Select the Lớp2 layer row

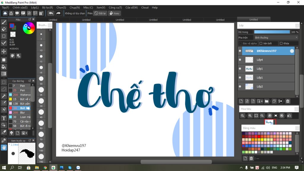(266, 86)
